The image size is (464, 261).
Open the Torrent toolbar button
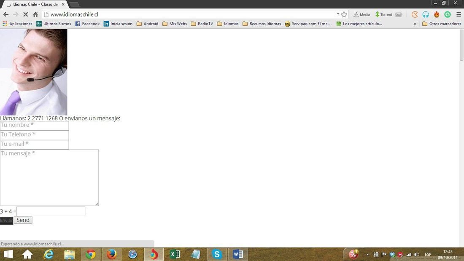[383, 14]
